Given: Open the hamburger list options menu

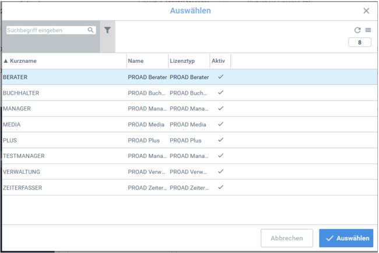Looking at the screenshot, I should click(x=368, y=30).
